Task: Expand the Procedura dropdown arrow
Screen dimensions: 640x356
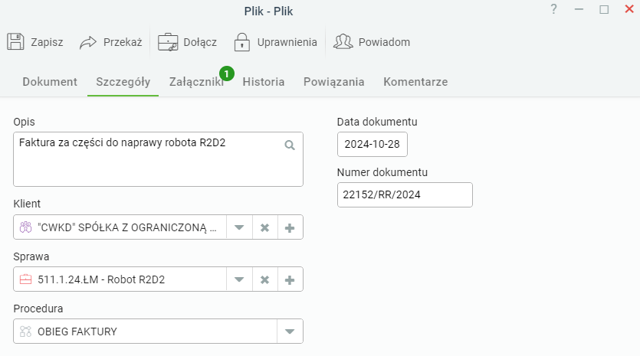Action: pos(290,332)
